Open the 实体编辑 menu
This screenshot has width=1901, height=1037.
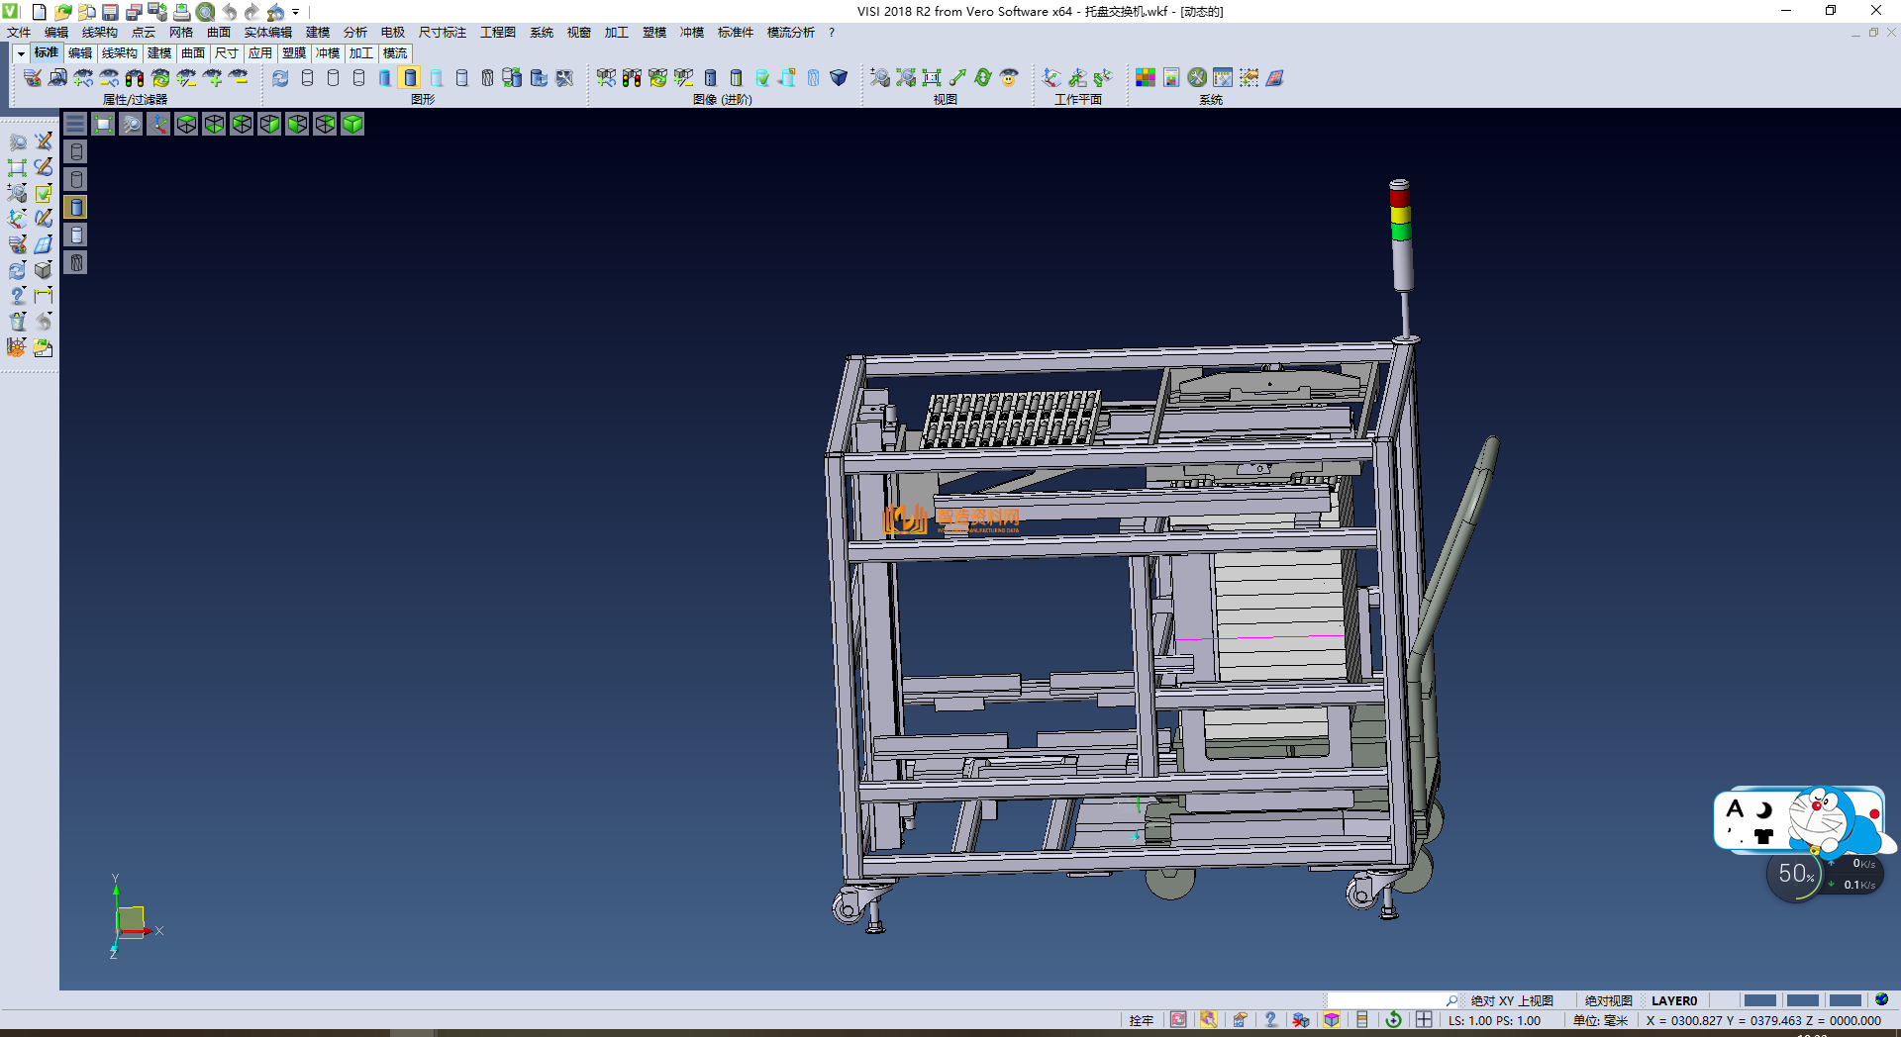[x=267, y=33]
